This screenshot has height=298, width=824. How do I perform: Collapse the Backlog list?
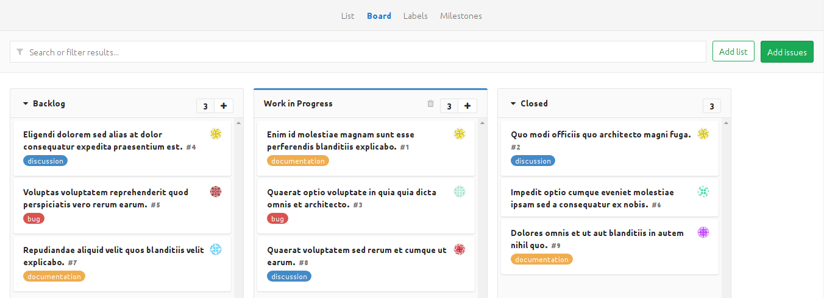pyautogui.click(x=26, y=104)
